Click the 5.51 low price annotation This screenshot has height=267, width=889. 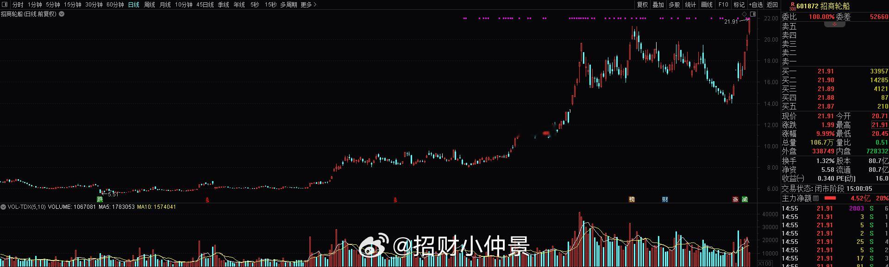pyautogui.click(x=113, y=194)
